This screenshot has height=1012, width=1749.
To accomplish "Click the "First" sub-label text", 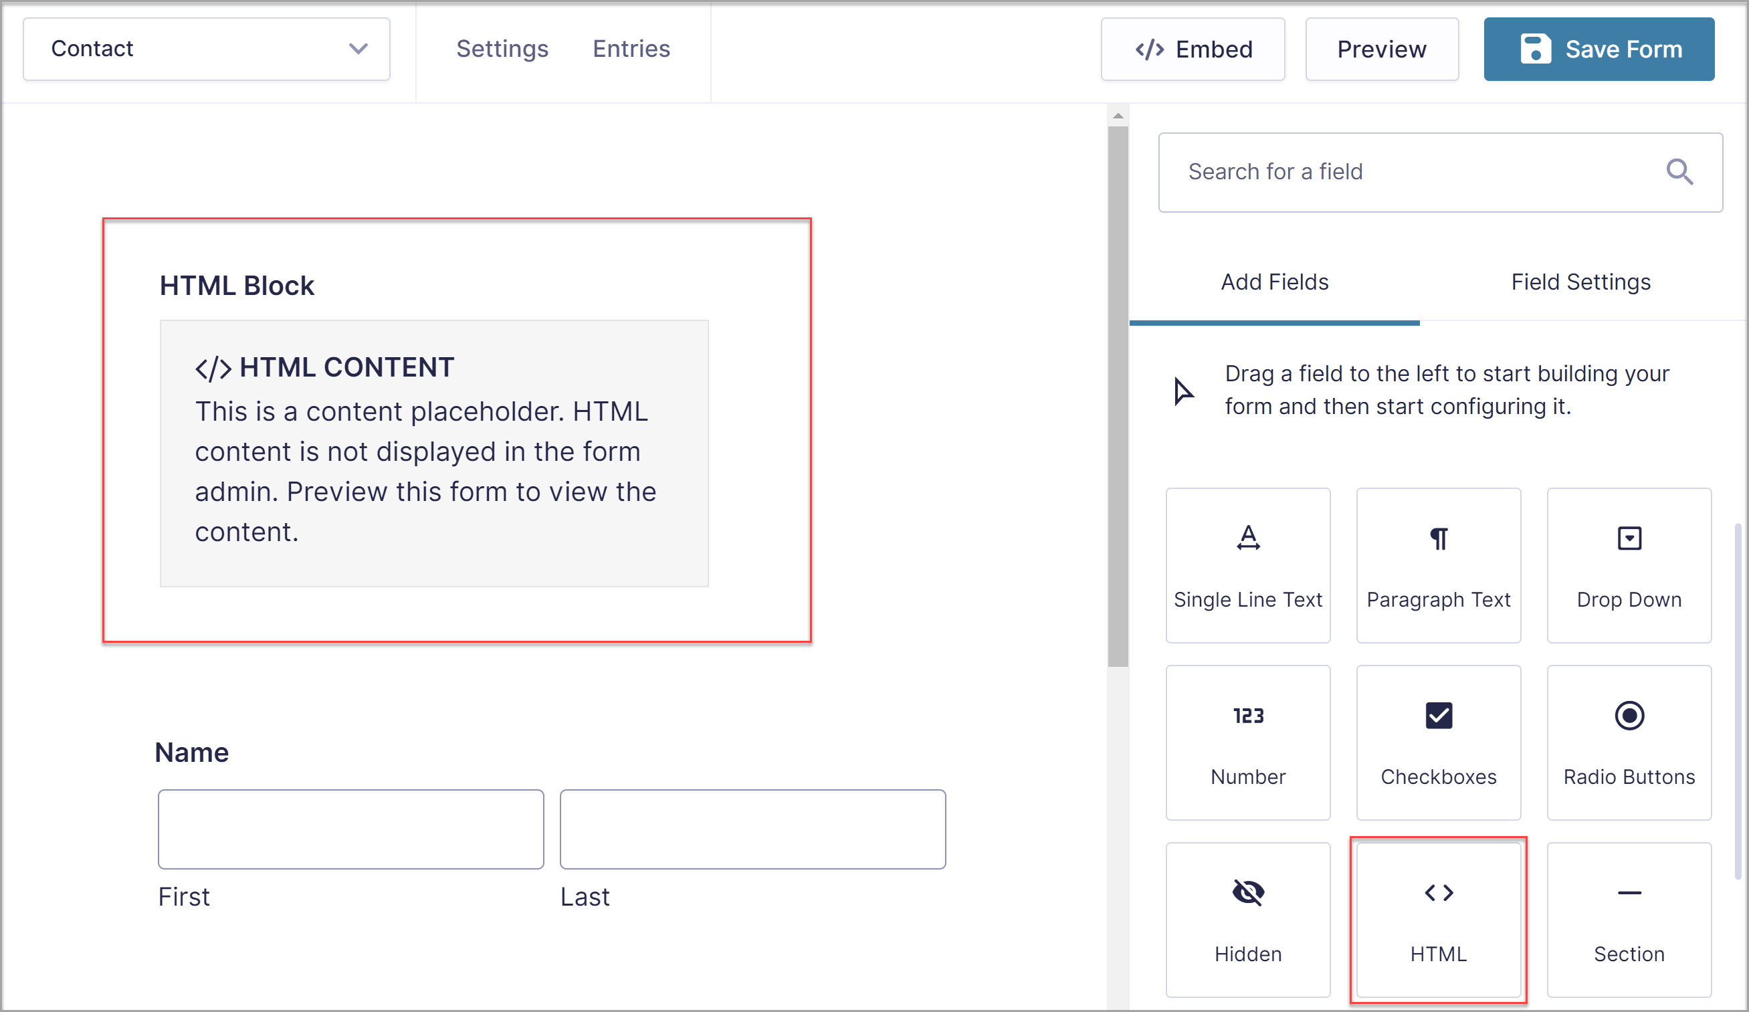I will point(184,897).
